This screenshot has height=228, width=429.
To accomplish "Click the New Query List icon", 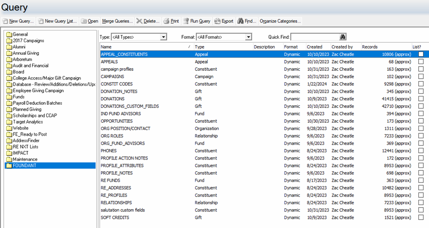I will tap(41, 21).
